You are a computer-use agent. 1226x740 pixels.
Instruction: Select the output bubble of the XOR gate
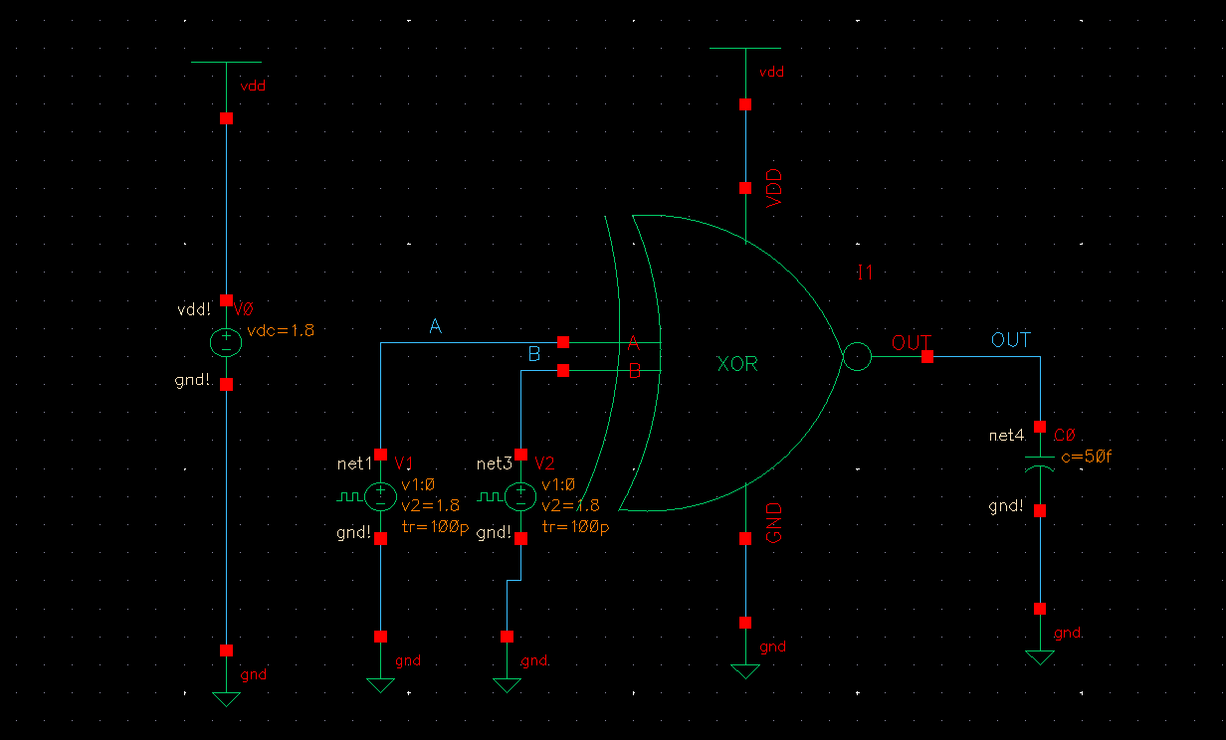pos(857,356)
